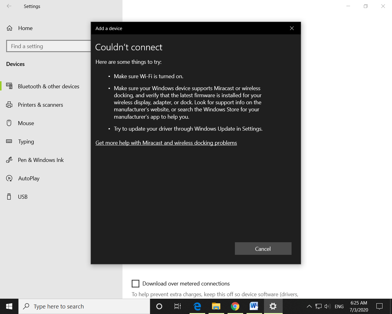Image resolution: width=392 pixels, height=314 pixels.
Task: Click the Settings gear on the taskbar
Action: [273, 306]
